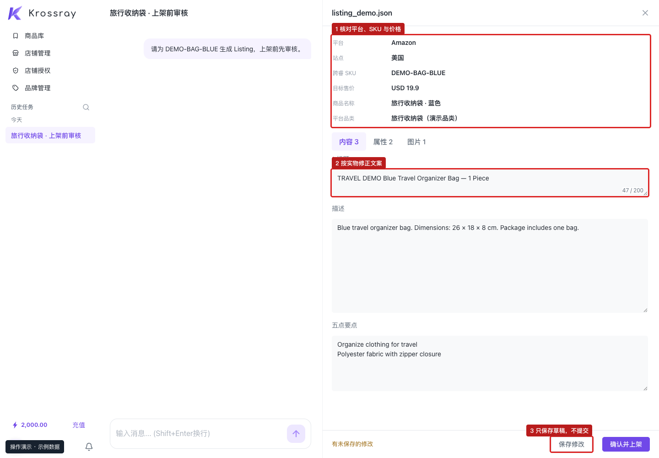This screenshot has width=659, height=458.
Task: Switch to the 属性 2 tab
Action: (x=383, y=142)
